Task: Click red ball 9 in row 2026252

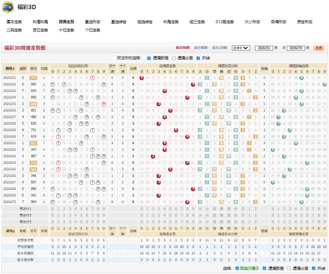Action: point(193,85)
